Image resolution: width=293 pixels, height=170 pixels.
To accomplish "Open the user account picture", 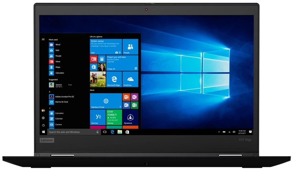I will click(43, 110).
